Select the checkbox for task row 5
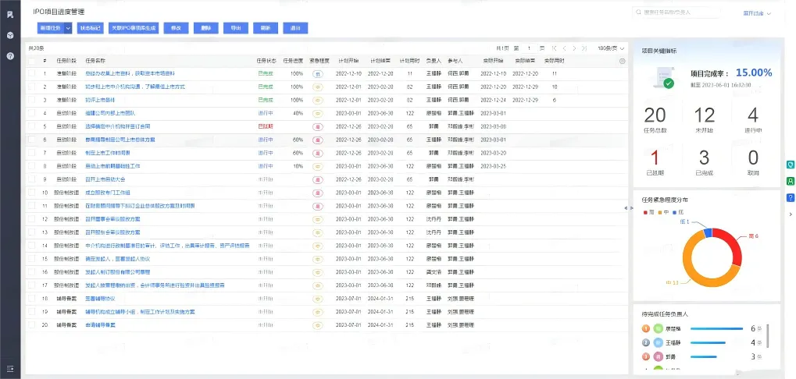The image size is (796, 379). (x=31, y=126)
